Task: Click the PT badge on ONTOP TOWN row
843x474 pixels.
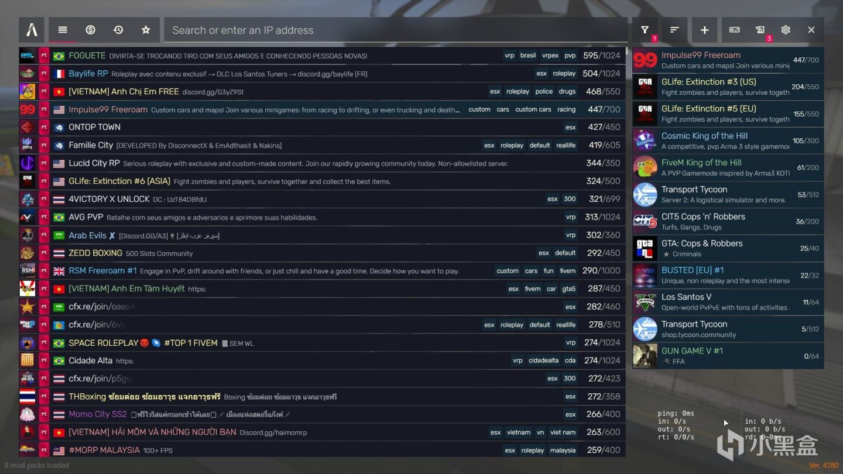Action: coord(44,128)
